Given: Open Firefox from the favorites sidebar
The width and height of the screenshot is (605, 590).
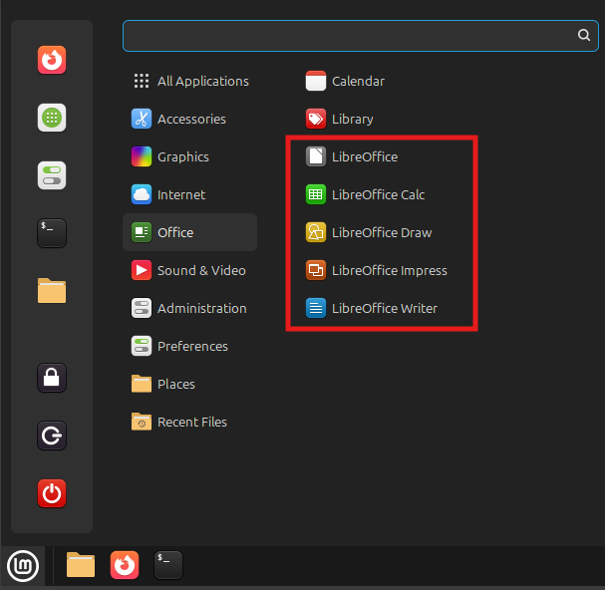Looking at the screenshot, I should 52,60.
